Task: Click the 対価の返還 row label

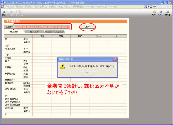Action: 10,49
